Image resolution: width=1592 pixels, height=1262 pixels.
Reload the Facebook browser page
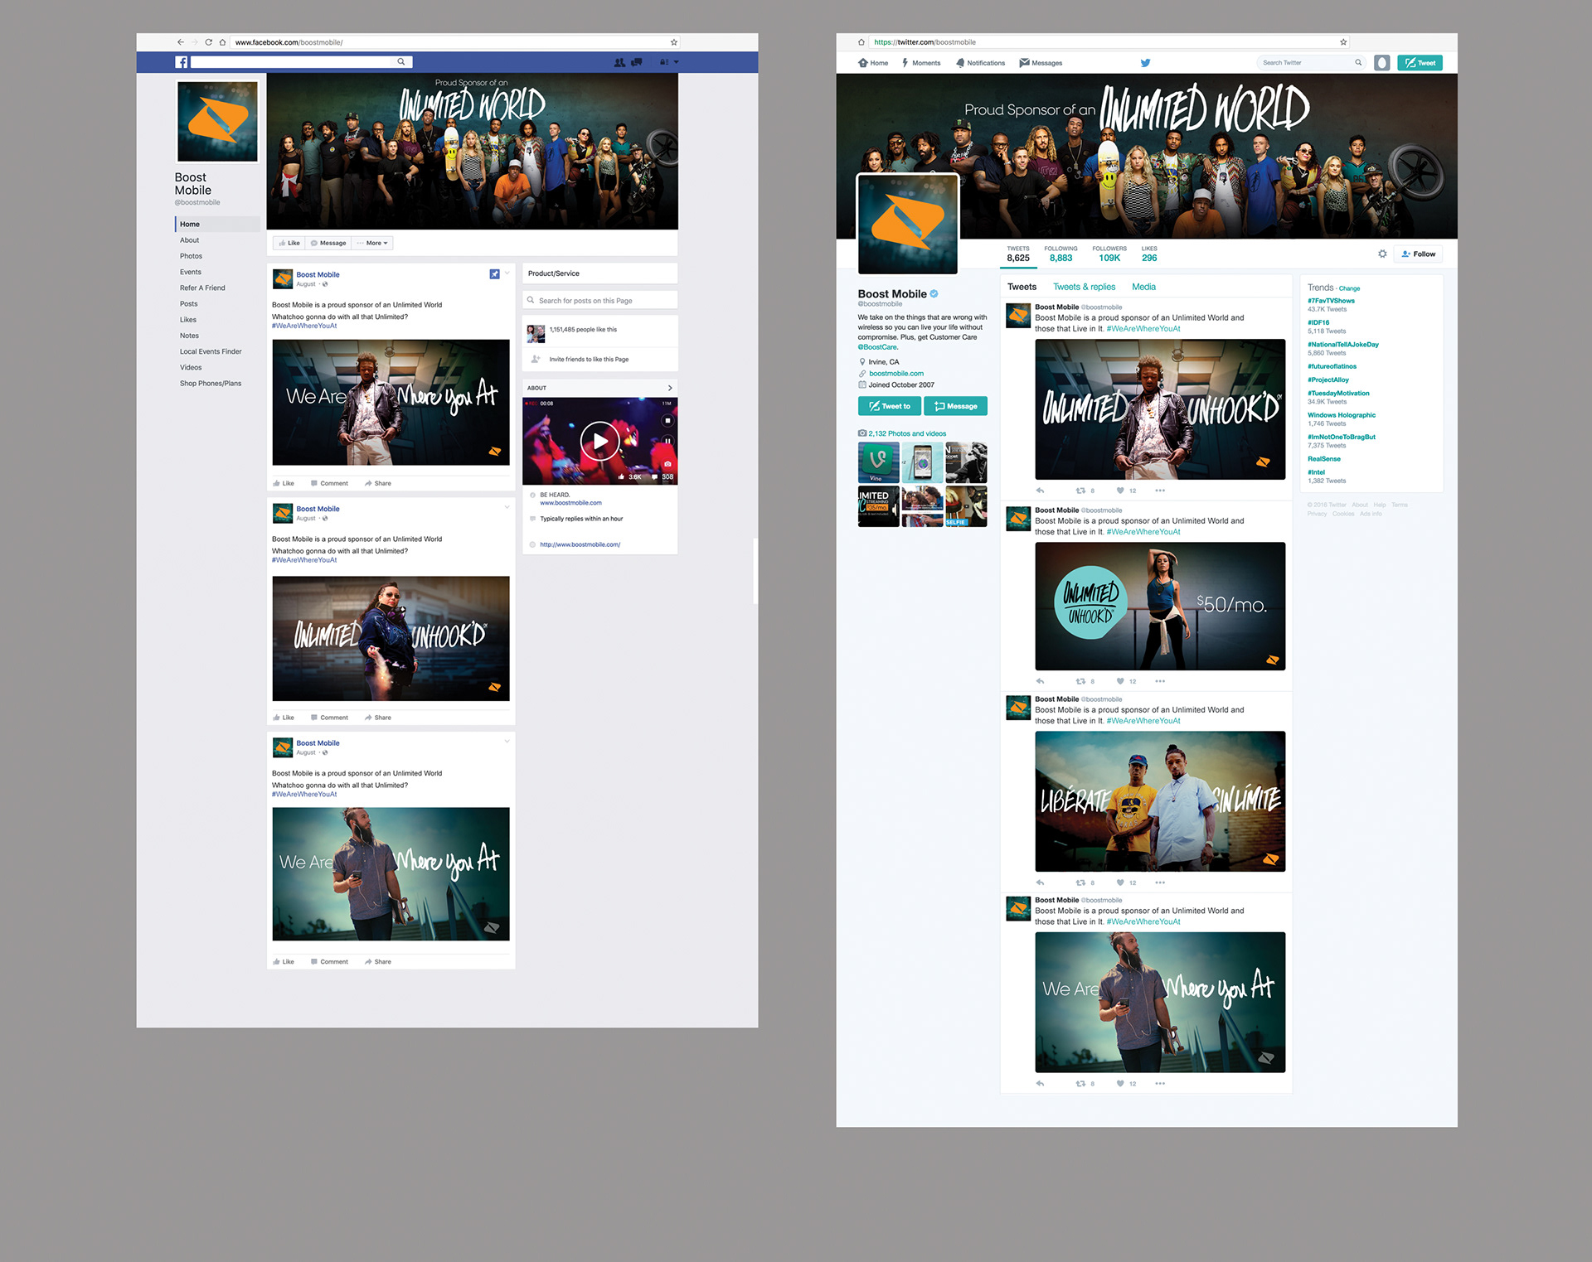pyautogui.click(x=209, y=42)
